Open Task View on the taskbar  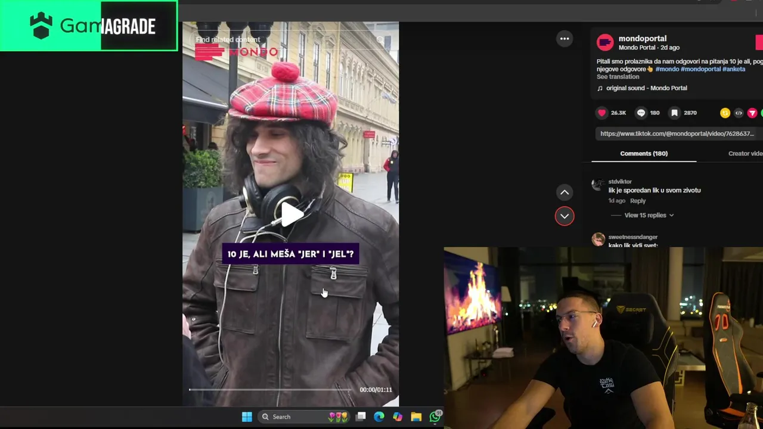(x=361, y=416)
